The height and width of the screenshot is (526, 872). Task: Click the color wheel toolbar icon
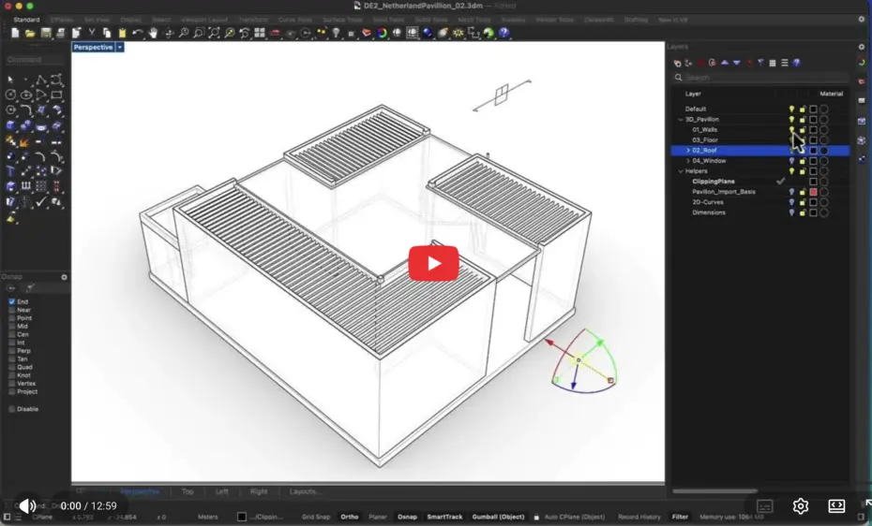click(382, 34)
